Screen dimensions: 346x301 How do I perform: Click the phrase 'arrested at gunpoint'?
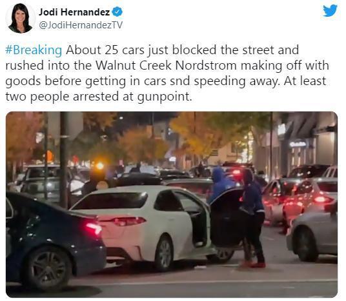(132, 97)
